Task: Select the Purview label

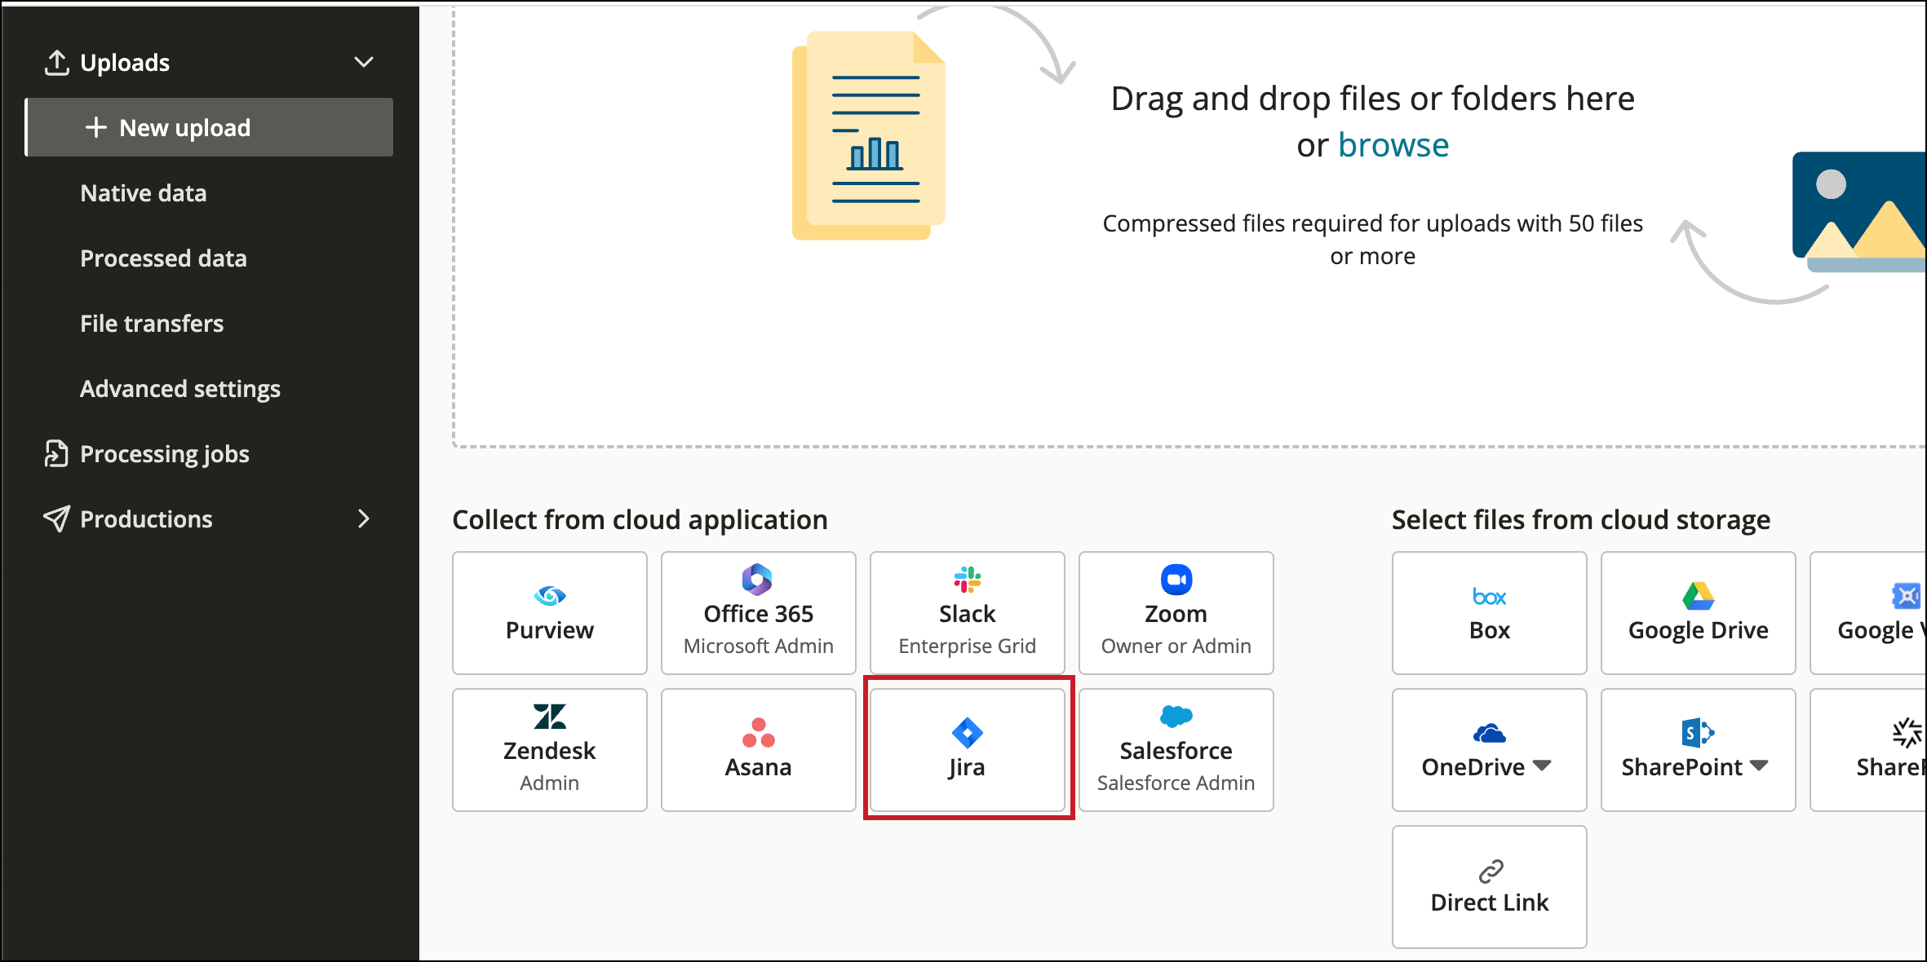Action: [550, 630]
